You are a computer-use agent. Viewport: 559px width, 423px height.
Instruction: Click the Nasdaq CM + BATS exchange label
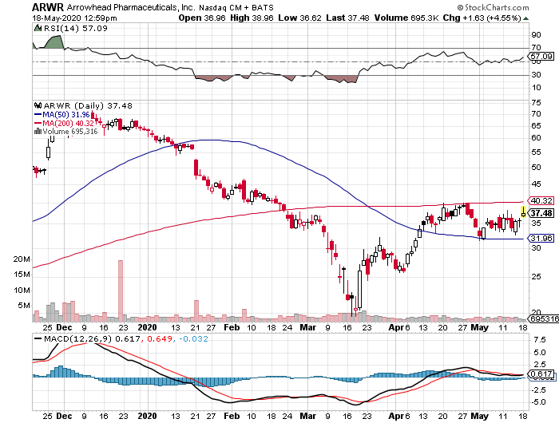[x=236, y=8]
